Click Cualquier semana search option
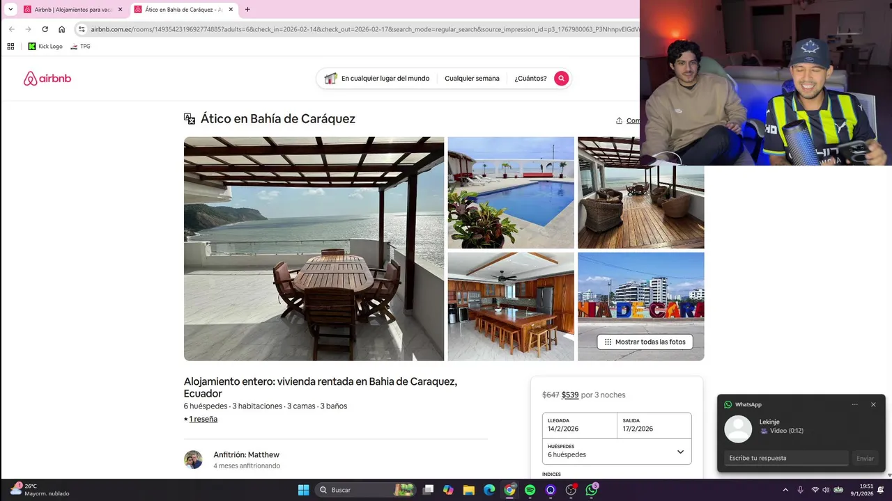This screenshot has width=892, height=501. tap(472, 79)
